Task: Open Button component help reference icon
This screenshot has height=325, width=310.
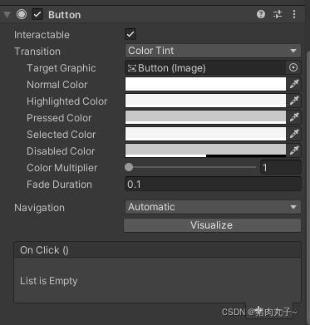Action: point(261,14)
